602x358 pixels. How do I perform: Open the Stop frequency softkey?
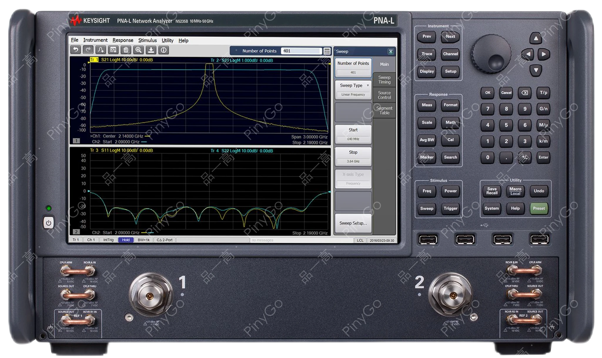pyautogui.click(x=353, y=156)
